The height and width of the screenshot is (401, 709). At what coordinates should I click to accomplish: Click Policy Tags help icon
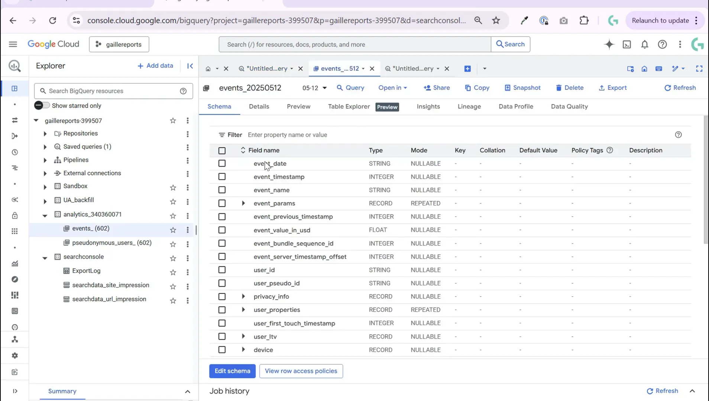(x=610, y=150)
